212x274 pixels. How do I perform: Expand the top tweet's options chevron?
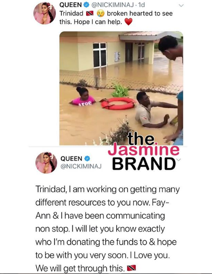coord(181,5)
